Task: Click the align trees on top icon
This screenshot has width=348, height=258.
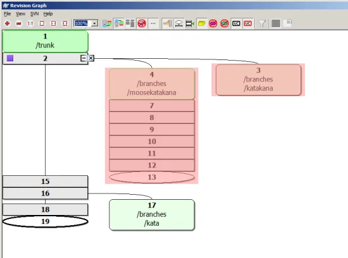Action: click(x=130, y=23)
